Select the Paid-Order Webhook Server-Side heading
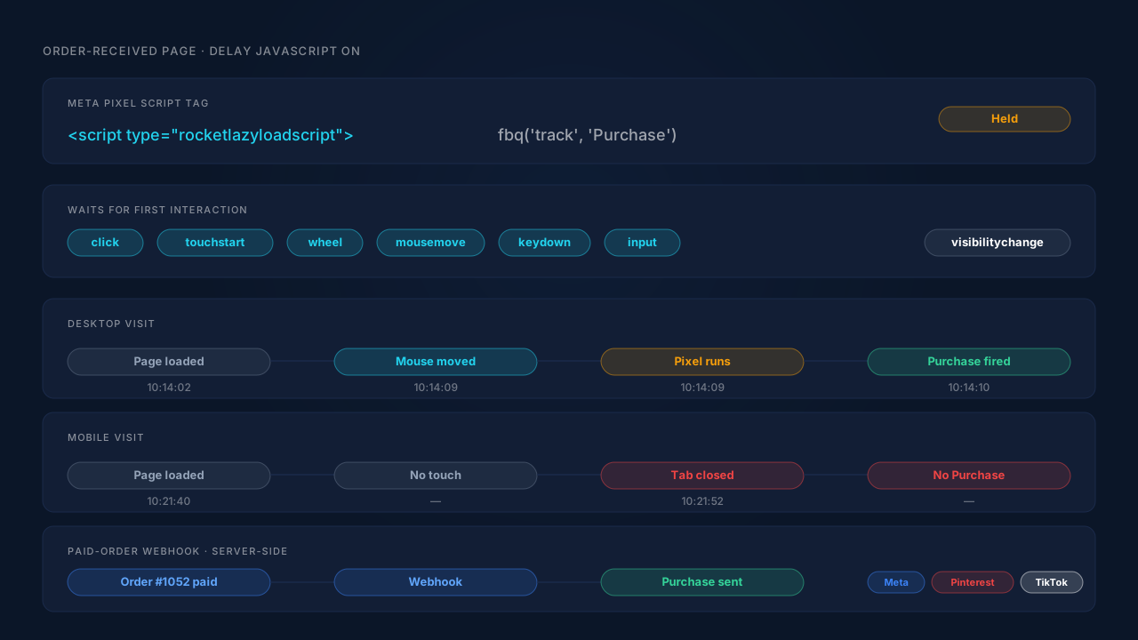The height and width of the screenshot is (640, 1138). click(x=178, y=552)
